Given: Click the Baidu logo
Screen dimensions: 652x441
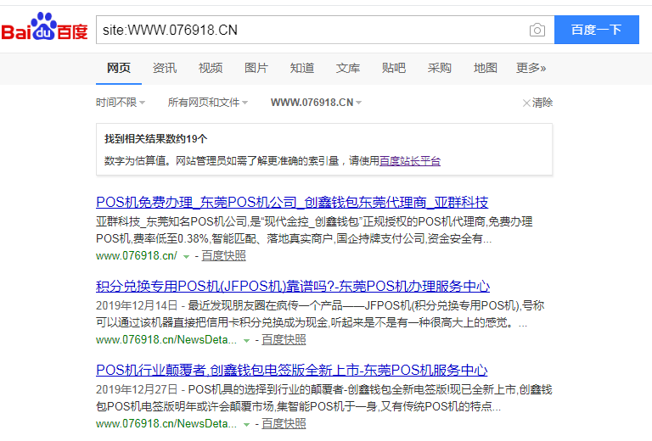Looking at the screenshot, I should 44,27.
